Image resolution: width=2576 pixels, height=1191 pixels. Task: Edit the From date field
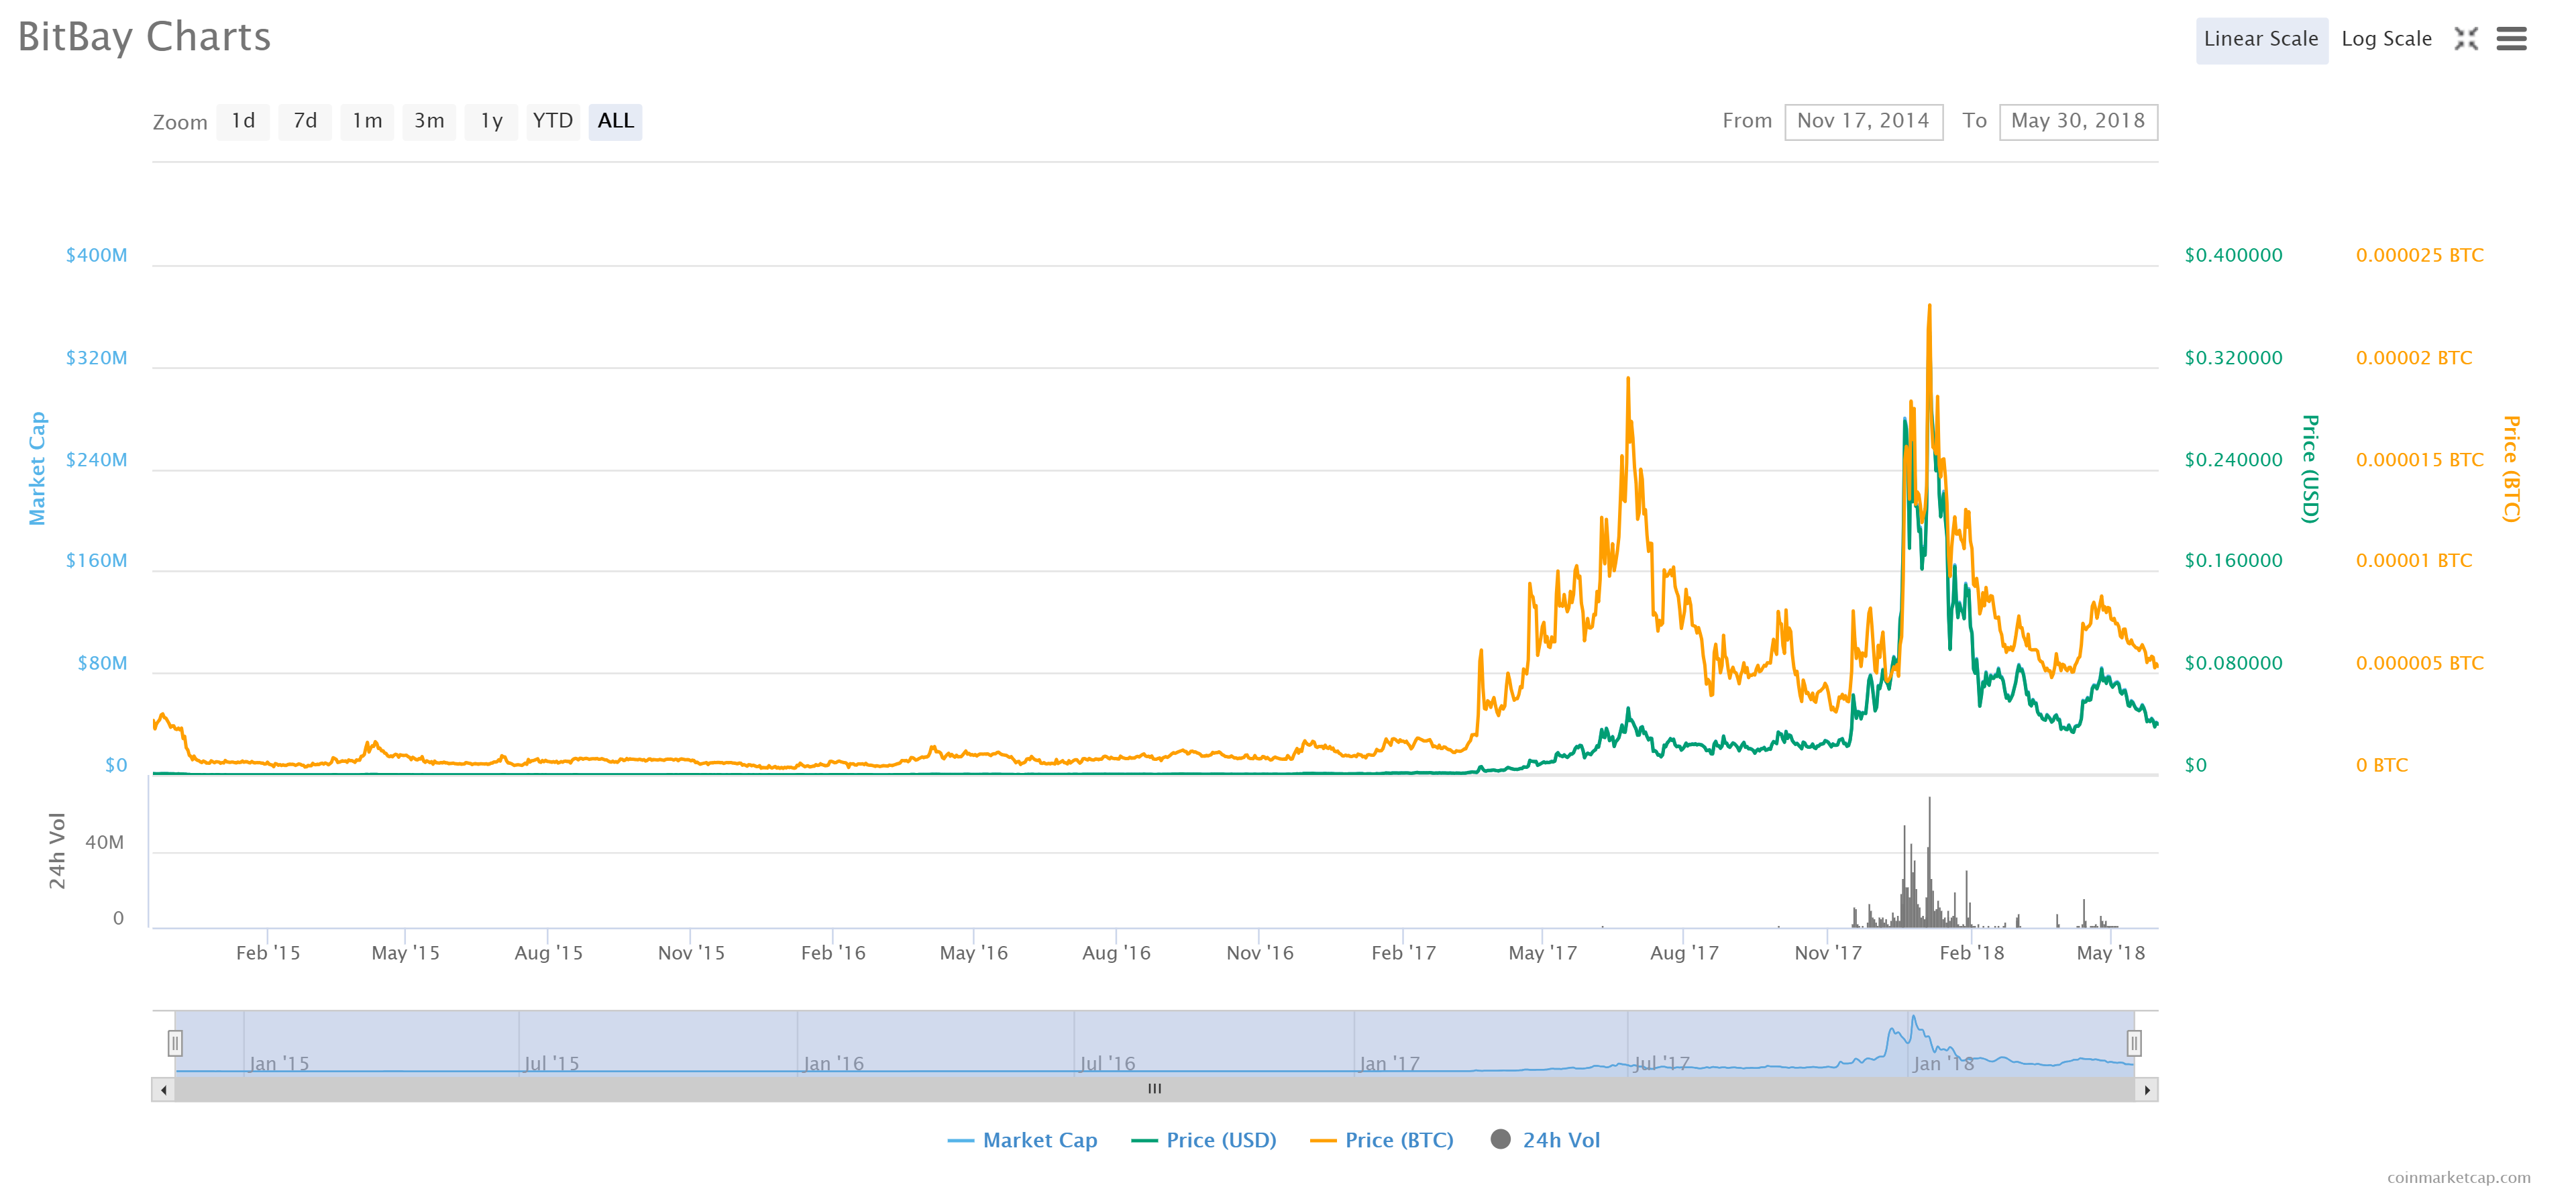point(1863,121)
